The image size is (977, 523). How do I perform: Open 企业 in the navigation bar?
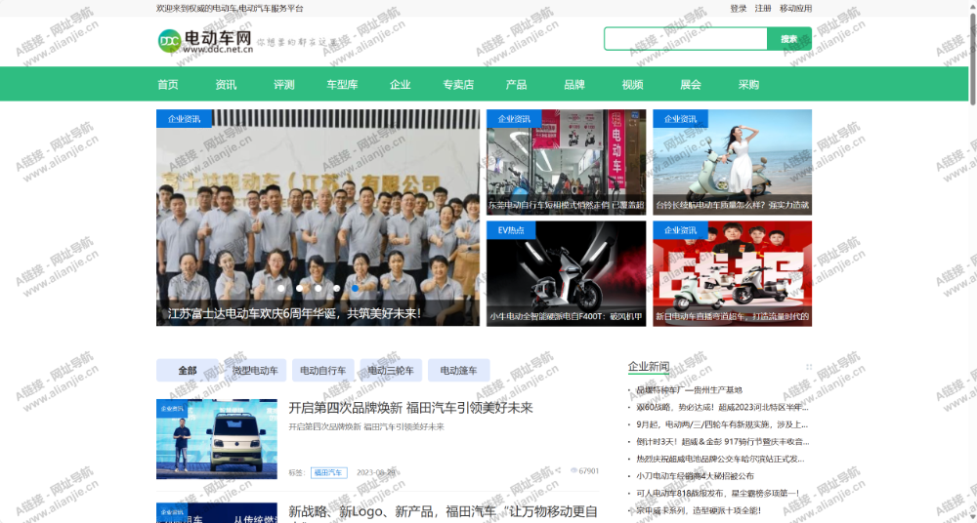click(400, 85)
